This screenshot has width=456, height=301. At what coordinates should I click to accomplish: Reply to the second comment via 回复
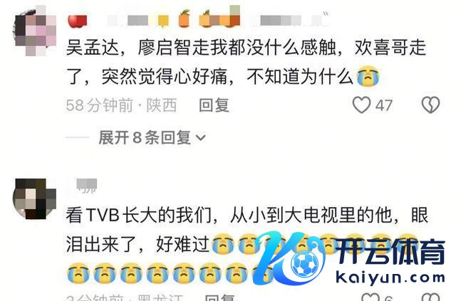(220, 298)
